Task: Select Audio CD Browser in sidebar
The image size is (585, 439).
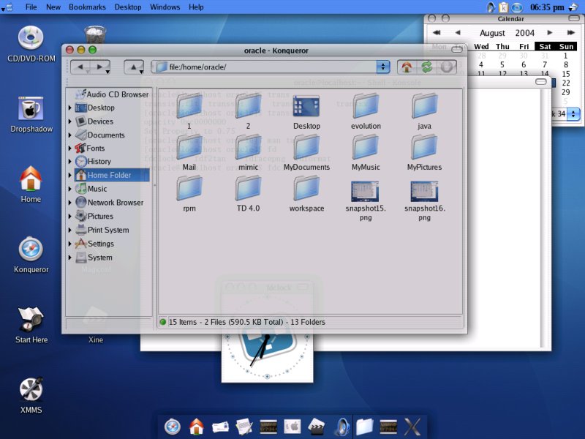Action: coord(111,94)
